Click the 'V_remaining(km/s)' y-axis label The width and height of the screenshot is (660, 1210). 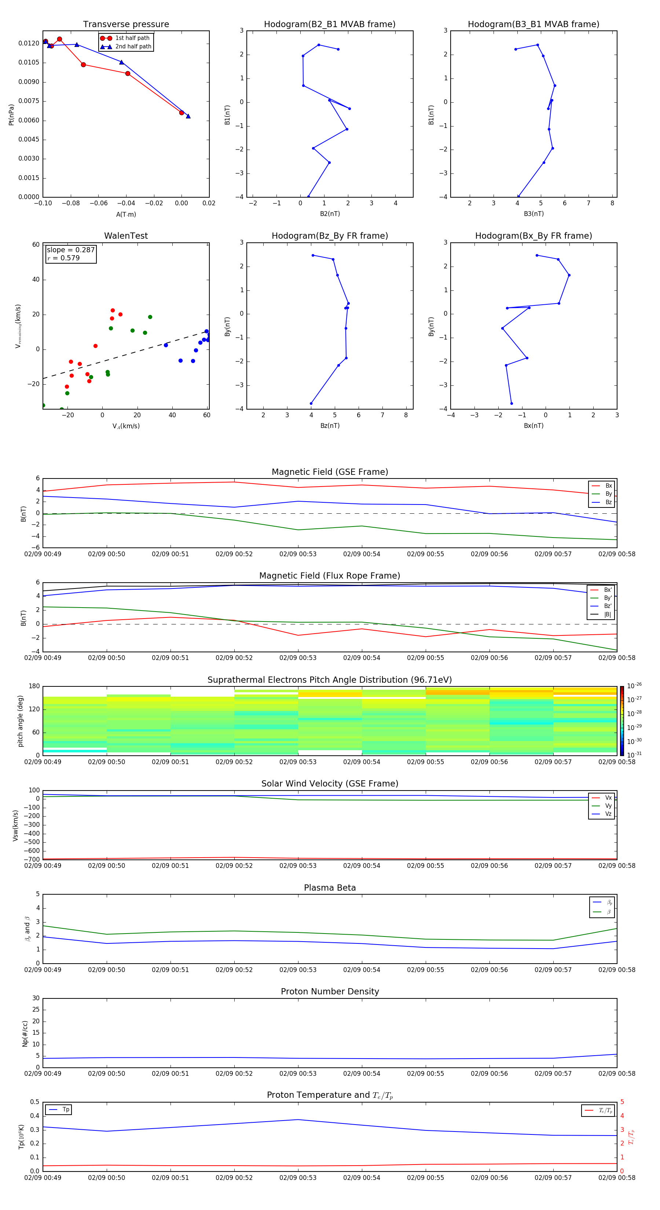18,326
